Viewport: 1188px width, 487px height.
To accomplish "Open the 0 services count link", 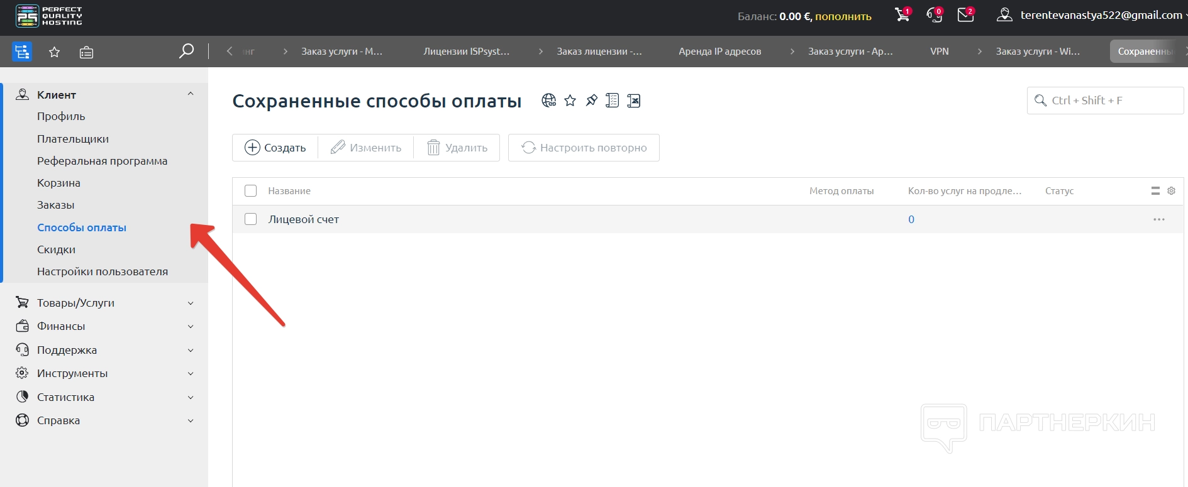I will pyautogui.click(x=911, y=219).
